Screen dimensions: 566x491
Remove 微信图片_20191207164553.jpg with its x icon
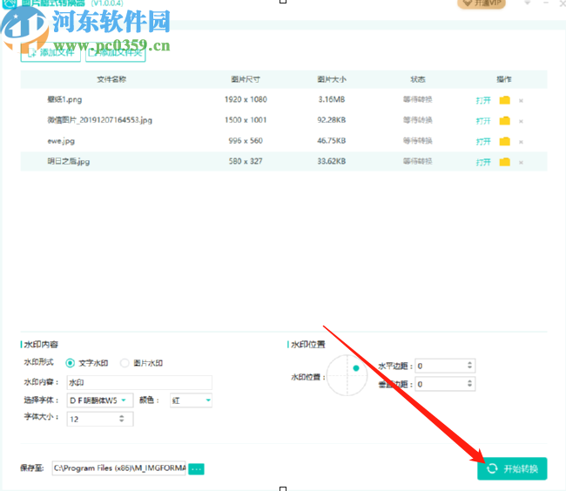(x=521, y=121)
